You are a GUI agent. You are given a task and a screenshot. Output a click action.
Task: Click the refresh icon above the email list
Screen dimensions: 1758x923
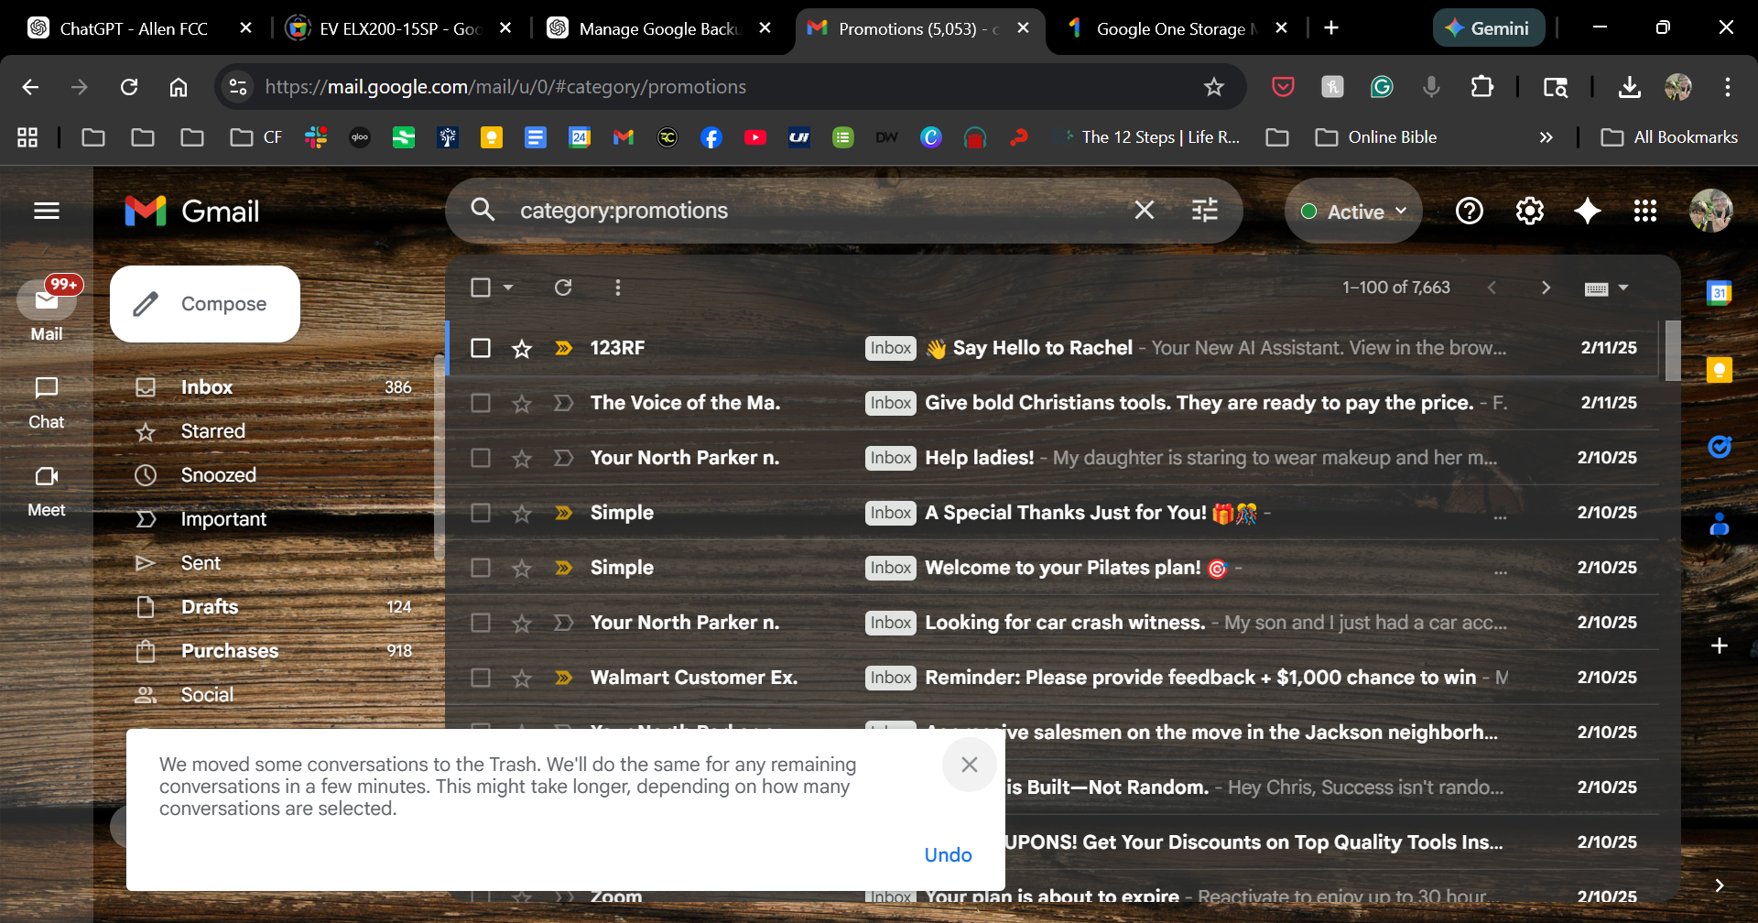563,288
